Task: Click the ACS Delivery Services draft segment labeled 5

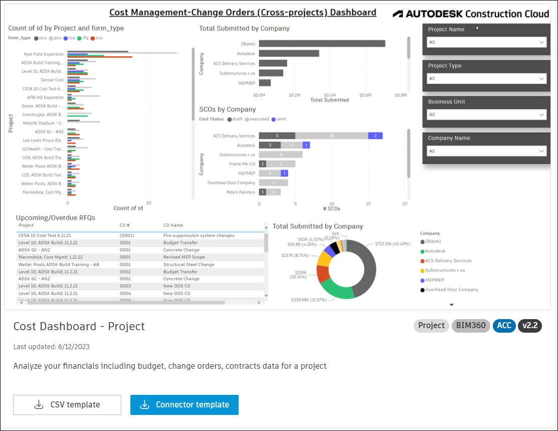Action: (x=277, y=135)
